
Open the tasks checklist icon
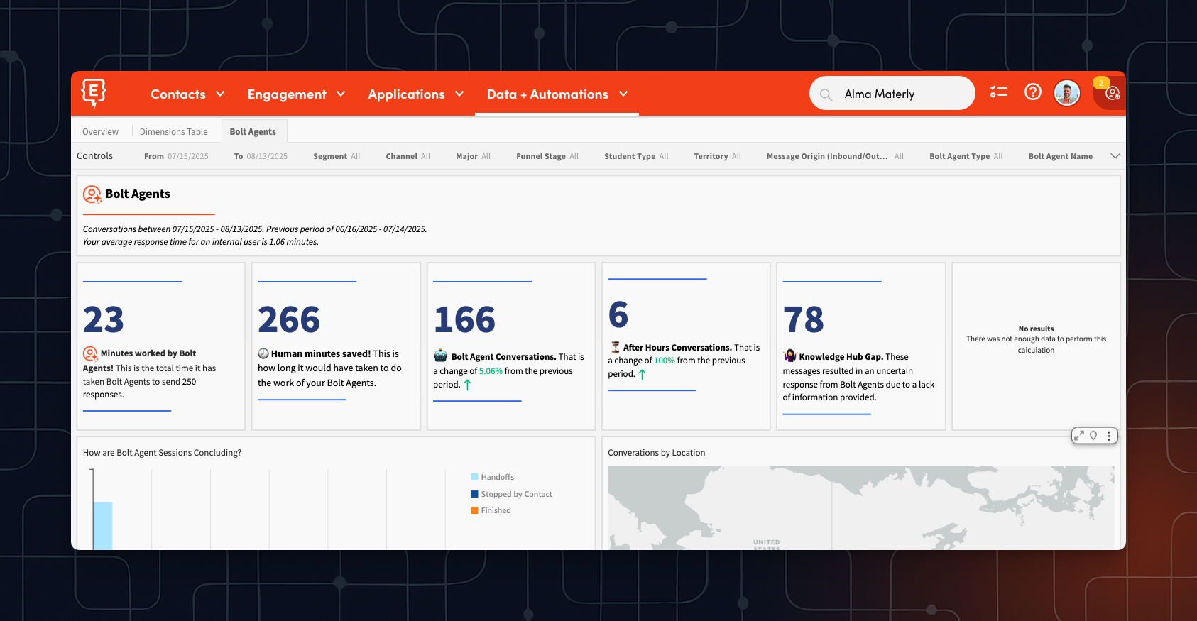pos(999,92)
